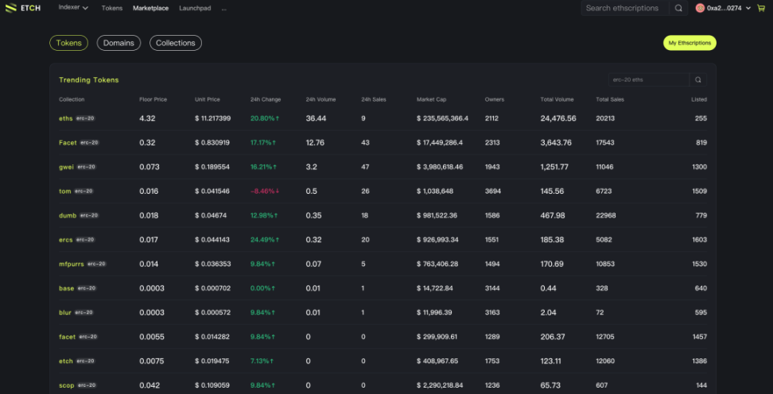Screen dimensions: 773x394
Task: Expand the Indexer dropdown
Action: (73, 8)
